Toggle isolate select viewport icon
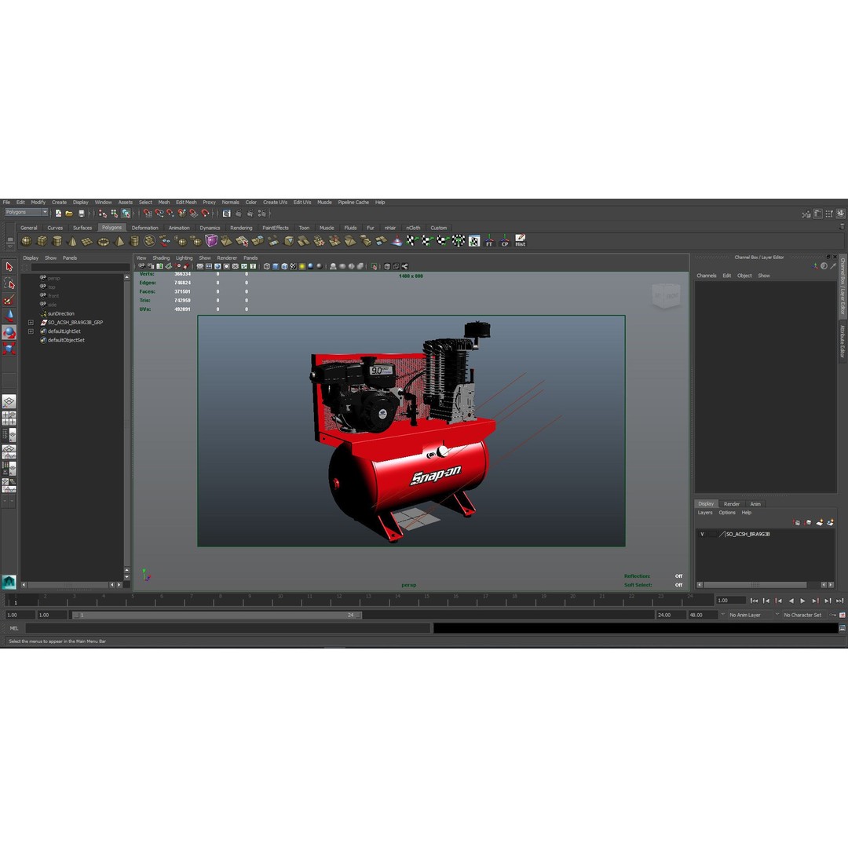 pos(374,267)
